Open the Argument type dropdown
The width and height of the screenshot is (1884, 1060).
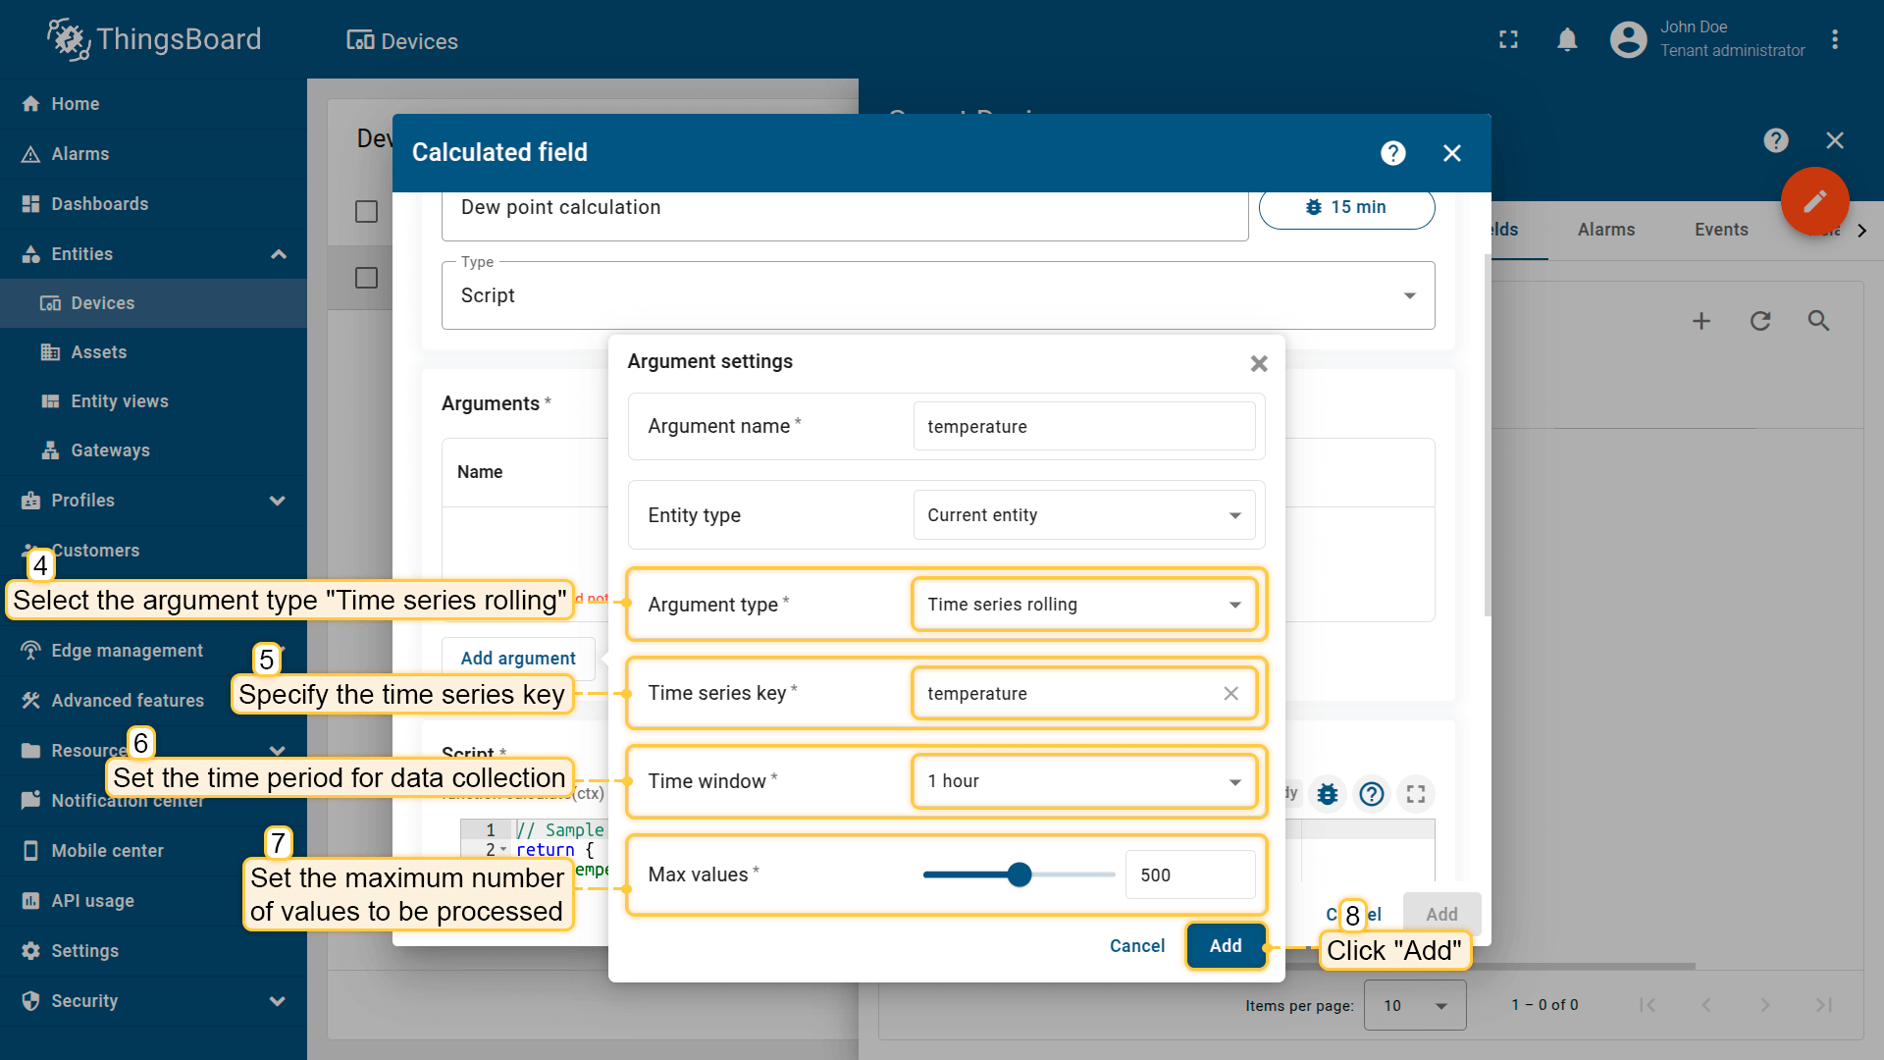[1083, 605]
